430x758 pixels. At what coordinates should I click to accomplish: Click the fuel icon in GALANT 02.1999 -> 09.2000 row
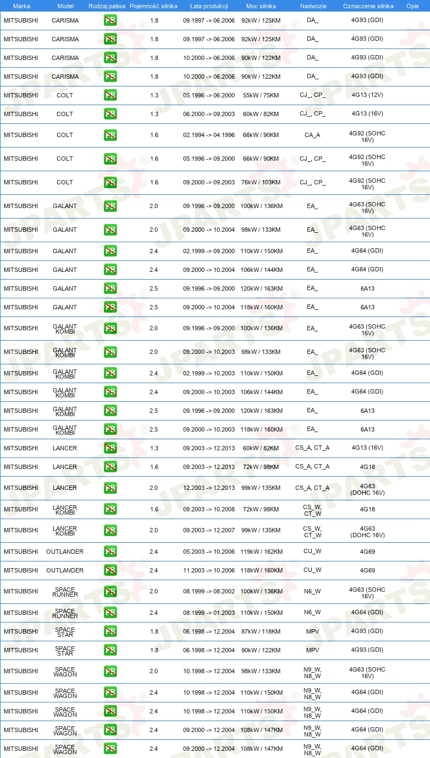[x=110, y=251]
